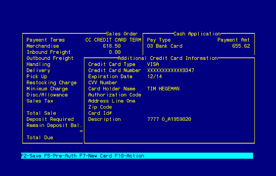This screenshot has height=176, width=276.
Task: Click the Merchandise amount 618.50
Action: [112, 46]
